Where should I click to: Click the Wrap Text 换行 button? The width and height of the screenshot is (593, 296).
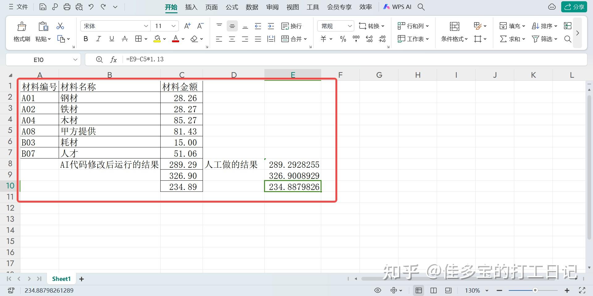[292, 26]
